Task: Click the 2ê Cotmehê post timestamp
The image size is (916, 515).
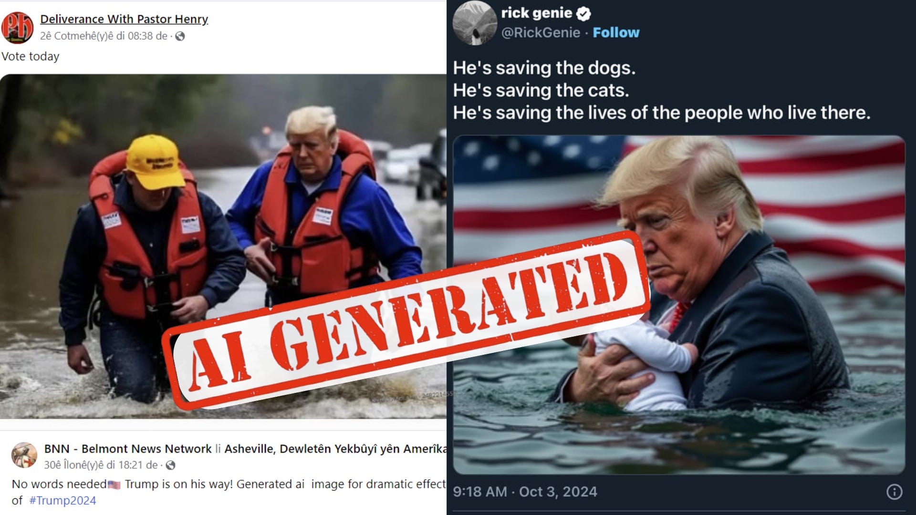Action: click(104, 36)
